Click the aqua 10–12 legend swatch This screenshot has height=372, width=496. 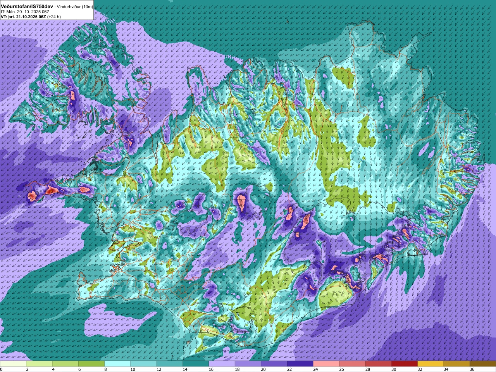pos(143,364)
